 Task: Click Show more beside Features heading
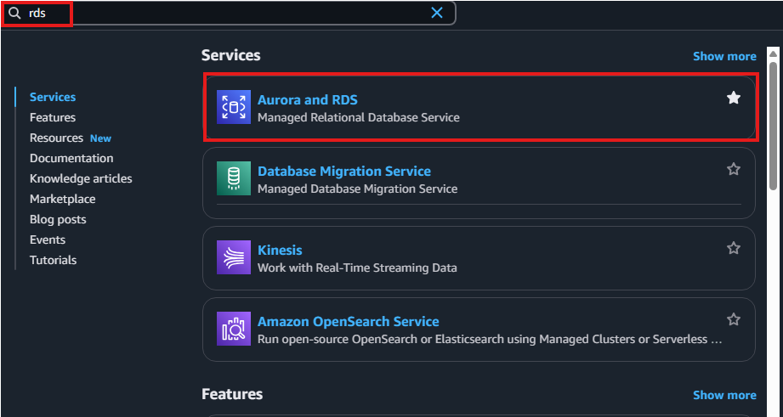tap(724, 395)
